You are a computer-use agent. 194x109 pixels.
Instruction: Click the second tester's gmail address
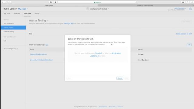[42, 60]
